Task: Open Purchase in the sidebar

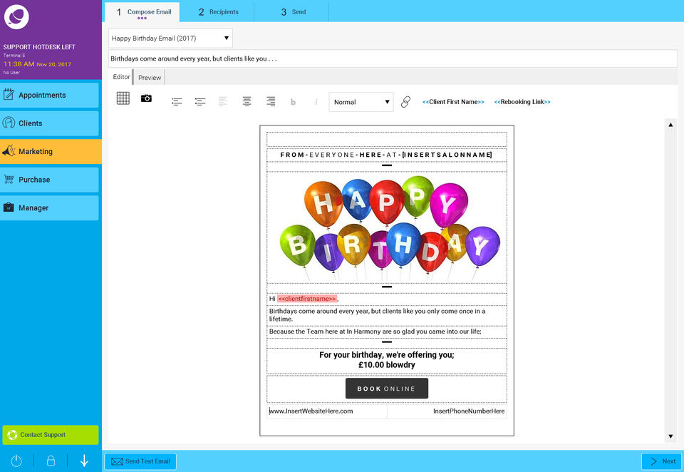Action: pos(50,180)
